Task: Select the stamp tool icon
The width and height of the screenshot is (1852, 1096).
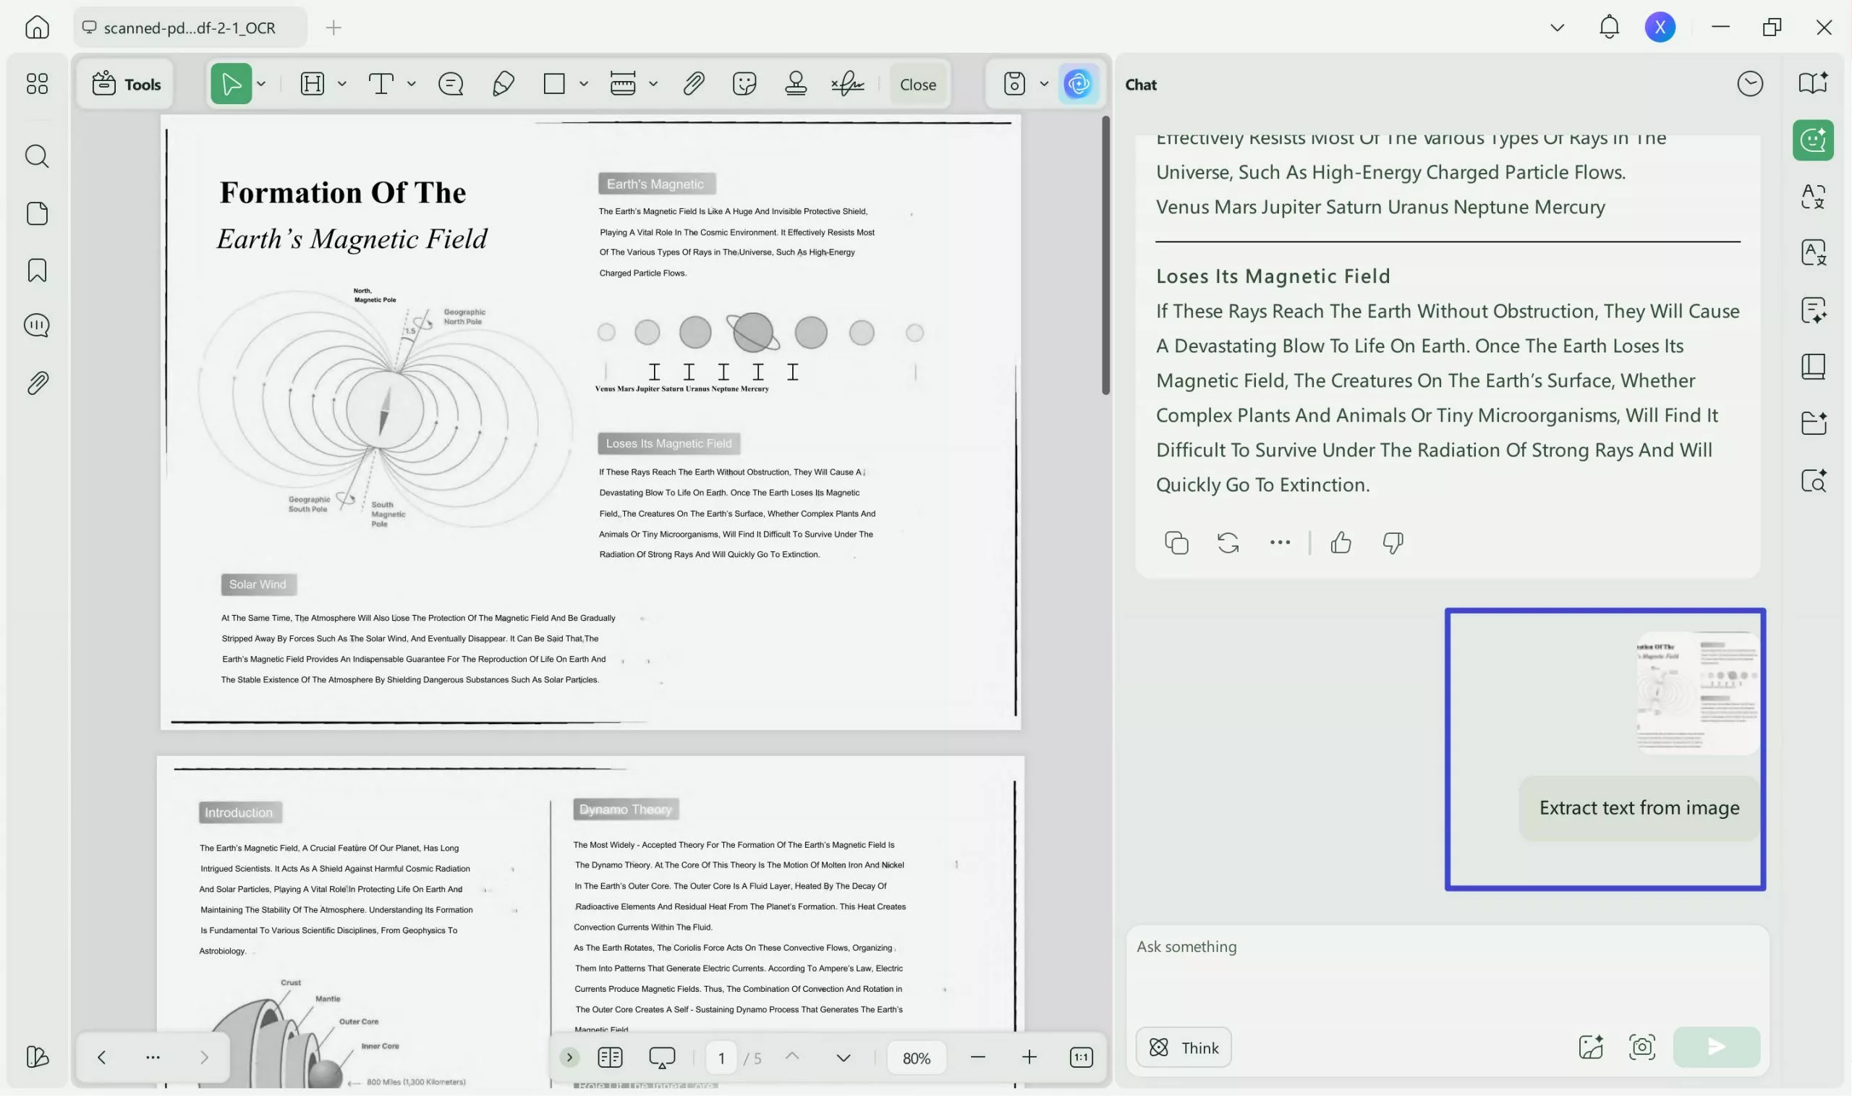Action: [795, 83]
